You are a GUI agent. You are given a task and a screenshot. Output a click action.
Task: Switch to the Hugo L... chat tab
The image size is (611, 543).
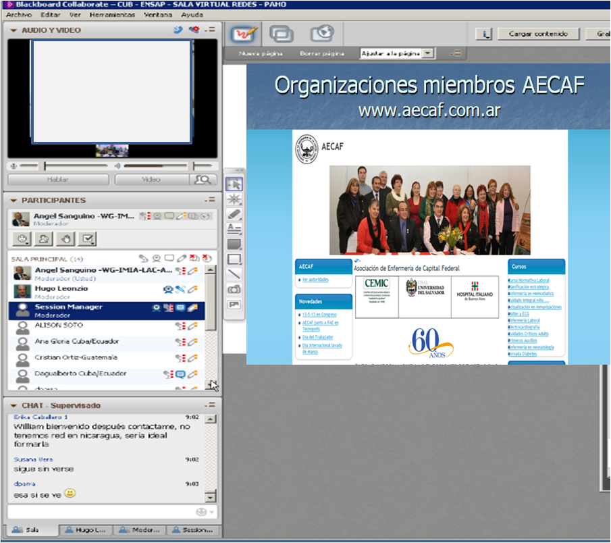tap(85, 529)
